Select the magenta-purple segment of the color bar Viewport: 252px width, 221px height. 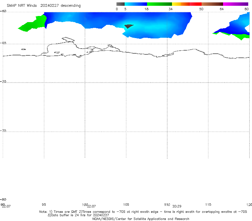[236, 4]
